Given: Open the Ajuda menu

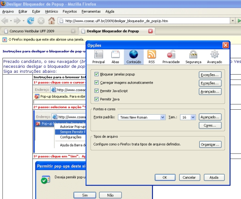Looking at the screenshot, I should point(110,12).
